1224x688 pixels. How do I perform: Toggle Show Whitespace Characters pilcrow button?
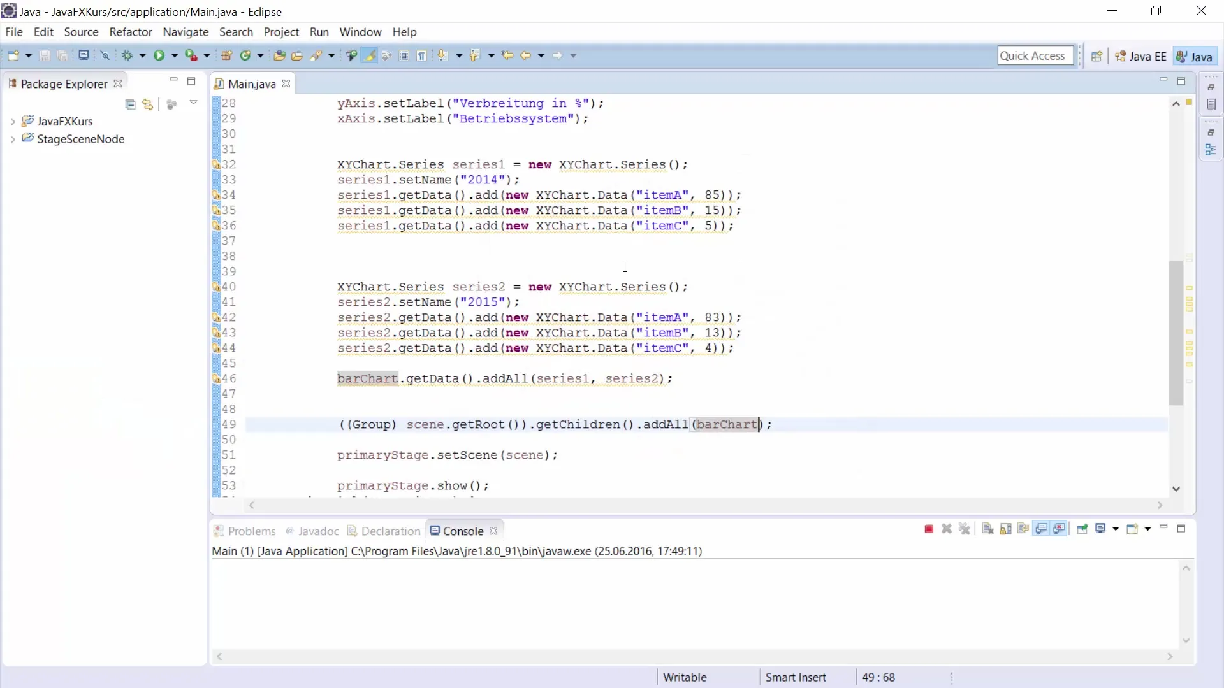pos(421,55)
